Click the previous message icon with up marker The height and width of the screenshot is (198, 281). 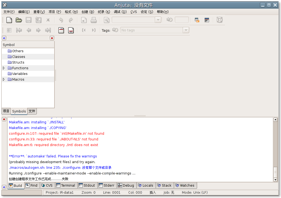[61, 30]
